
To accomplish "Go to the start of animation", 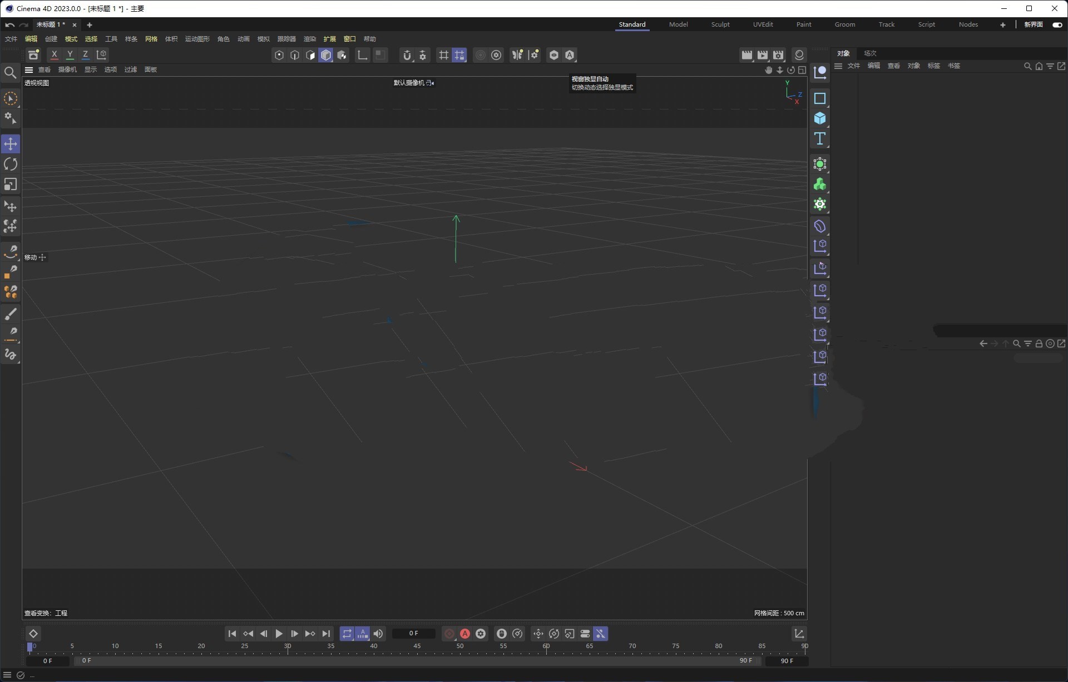I will (233, 634).
